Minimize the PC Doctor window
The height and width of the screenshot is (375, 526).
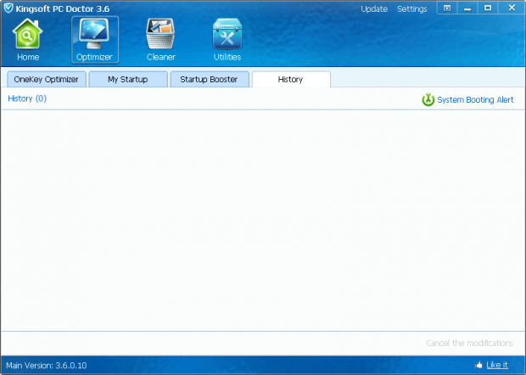(x=467, y=8)
